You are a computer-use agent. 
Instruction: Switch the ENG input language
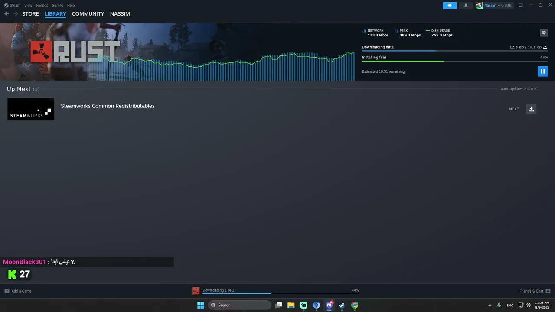[510, 305]
